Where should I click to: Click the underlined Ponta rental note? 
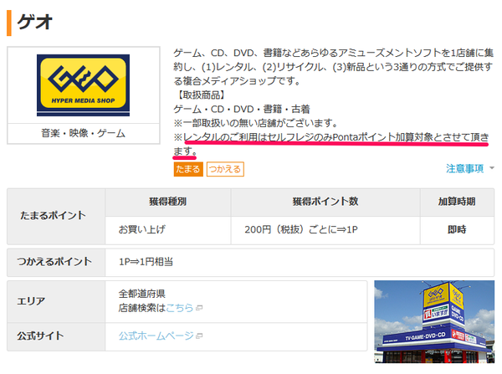coord(331,143)
